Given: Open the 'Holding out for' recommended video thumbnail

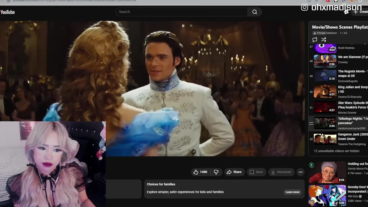Looking at the screenshot, I should (327, 172).
